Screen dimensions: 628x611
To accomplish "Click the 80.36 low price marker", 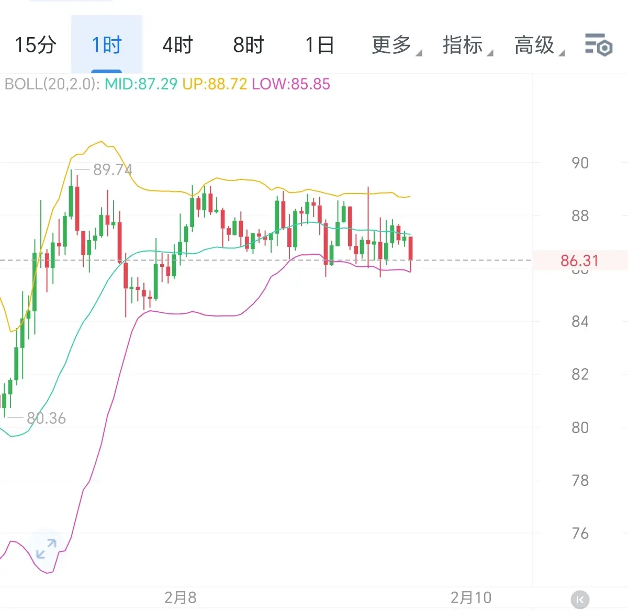I will point(46,418).
